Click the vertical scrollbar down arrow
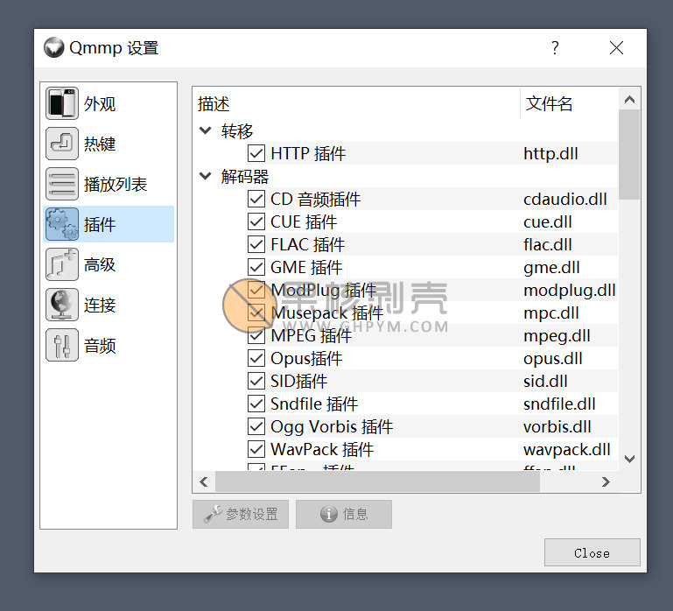 tap(629, 459)
